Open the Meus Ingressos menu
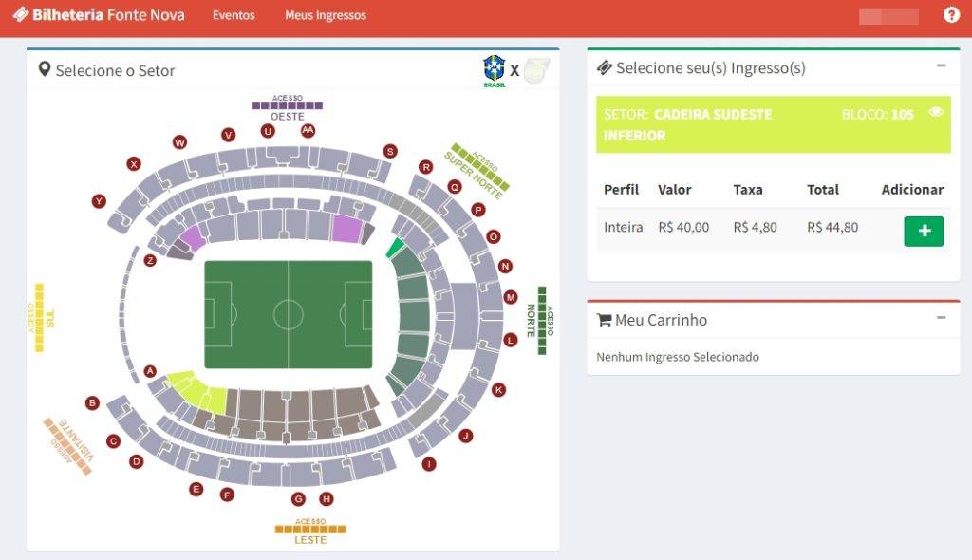 click(x=326, y=15)
